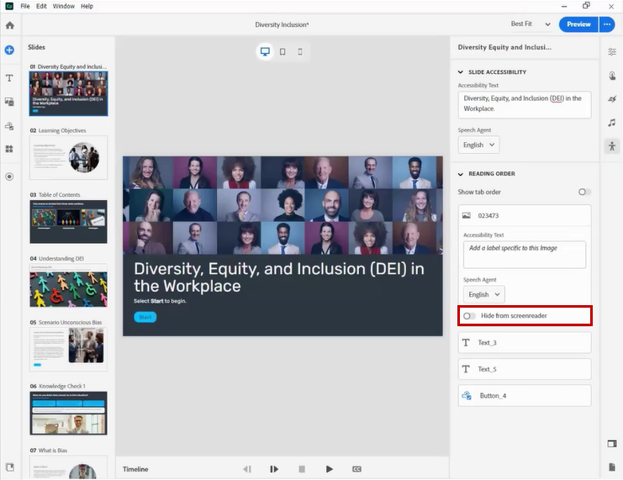Go to the Home screen icon

tap(10, 25)
